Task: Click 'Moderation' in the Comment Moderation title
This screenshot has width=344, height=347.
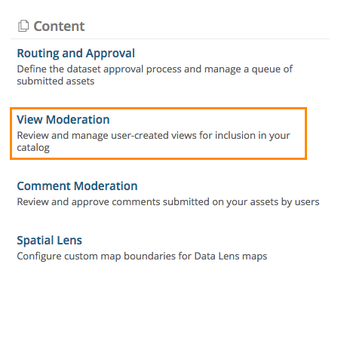Action: tap(106, 186)
